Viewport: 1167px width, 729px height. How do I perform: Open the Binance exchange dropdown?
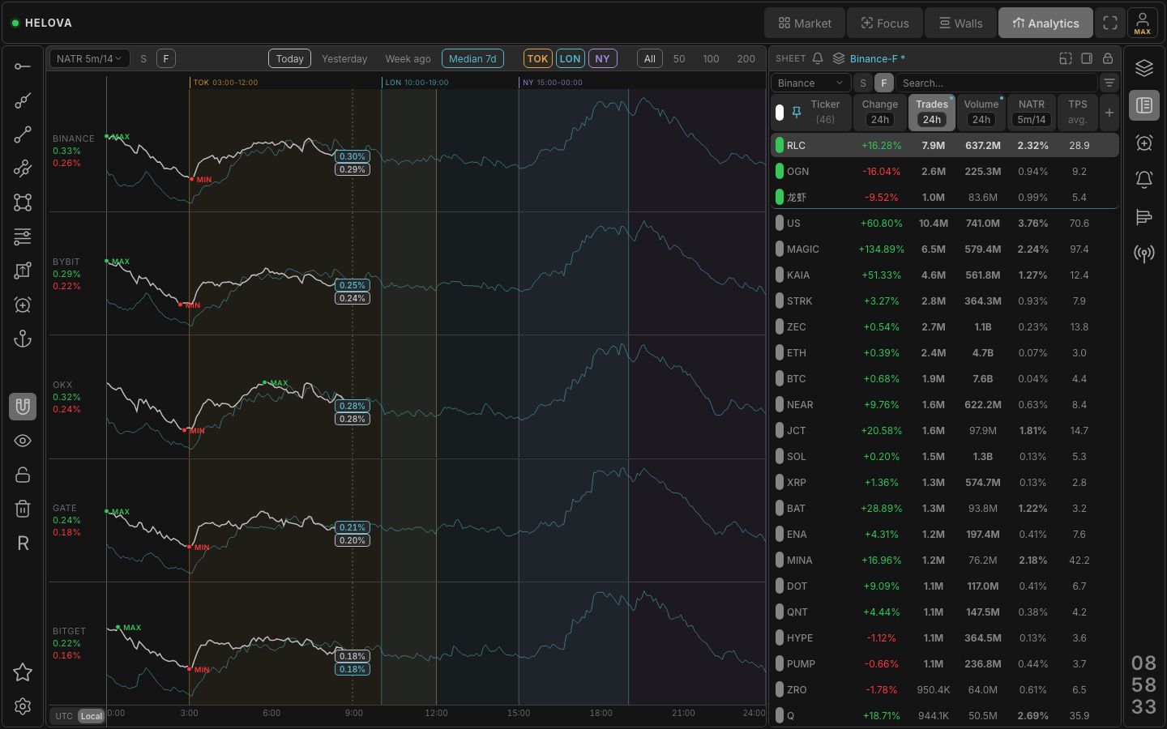click(x=810, y=83)
